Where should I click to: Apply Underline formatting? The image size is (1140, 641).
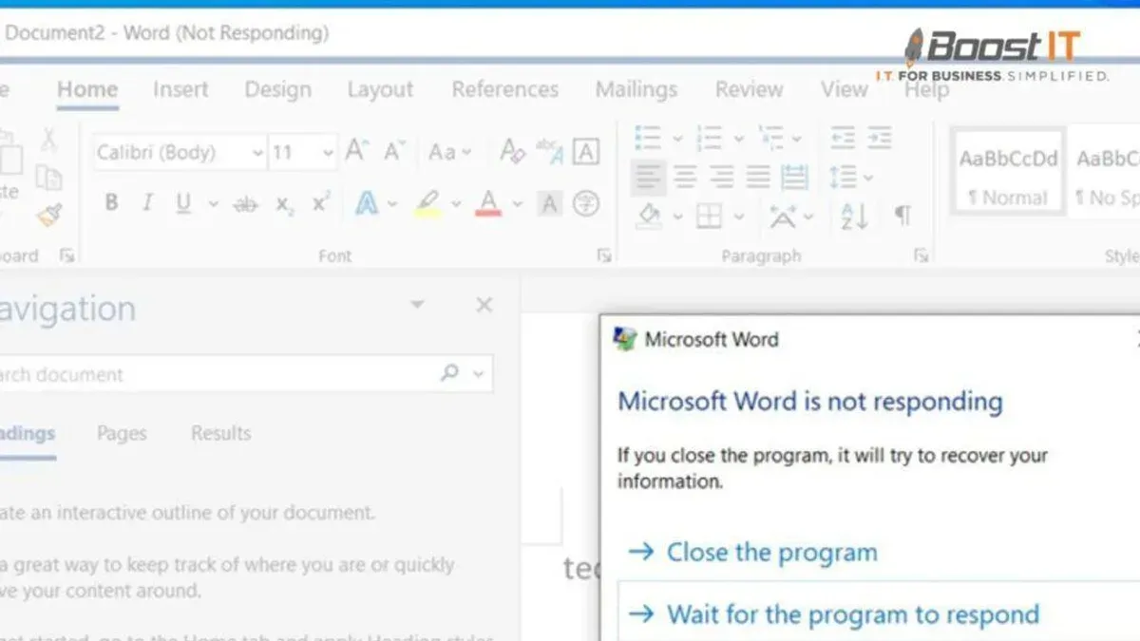(183, 202)
